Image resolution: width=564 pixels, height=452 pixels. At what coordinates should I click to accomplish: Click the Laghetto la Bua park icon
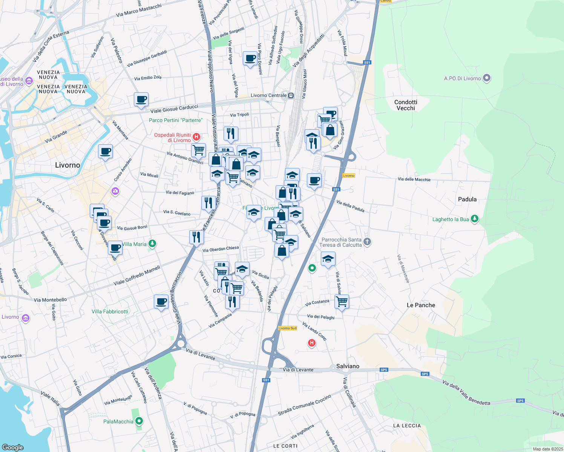[x=475, y=219]
